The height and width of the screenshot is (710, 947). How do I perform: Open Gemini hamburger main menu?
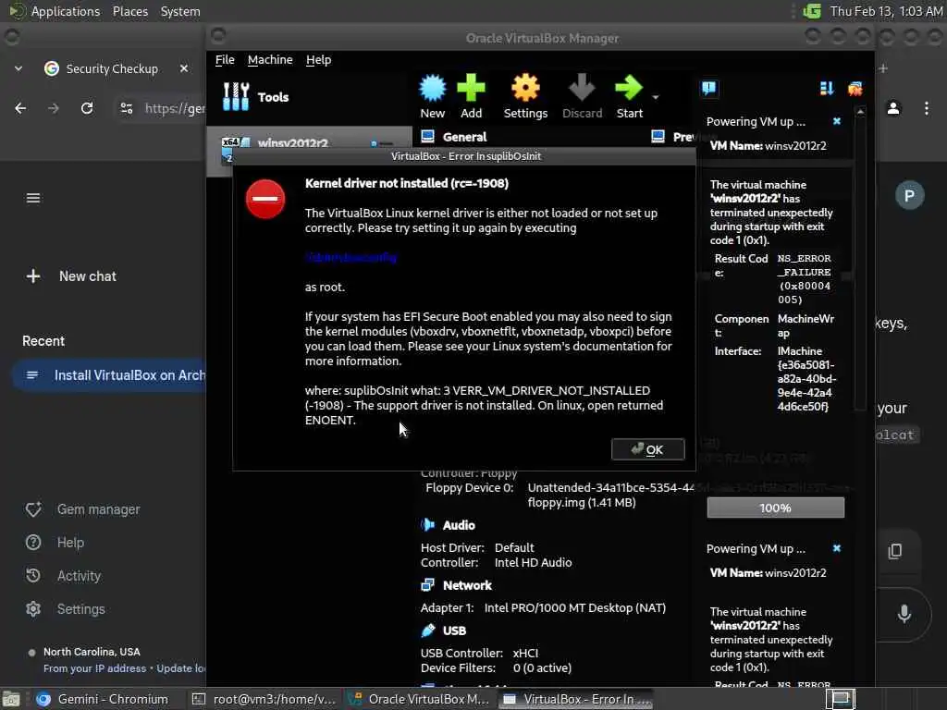tap(33, 198)
